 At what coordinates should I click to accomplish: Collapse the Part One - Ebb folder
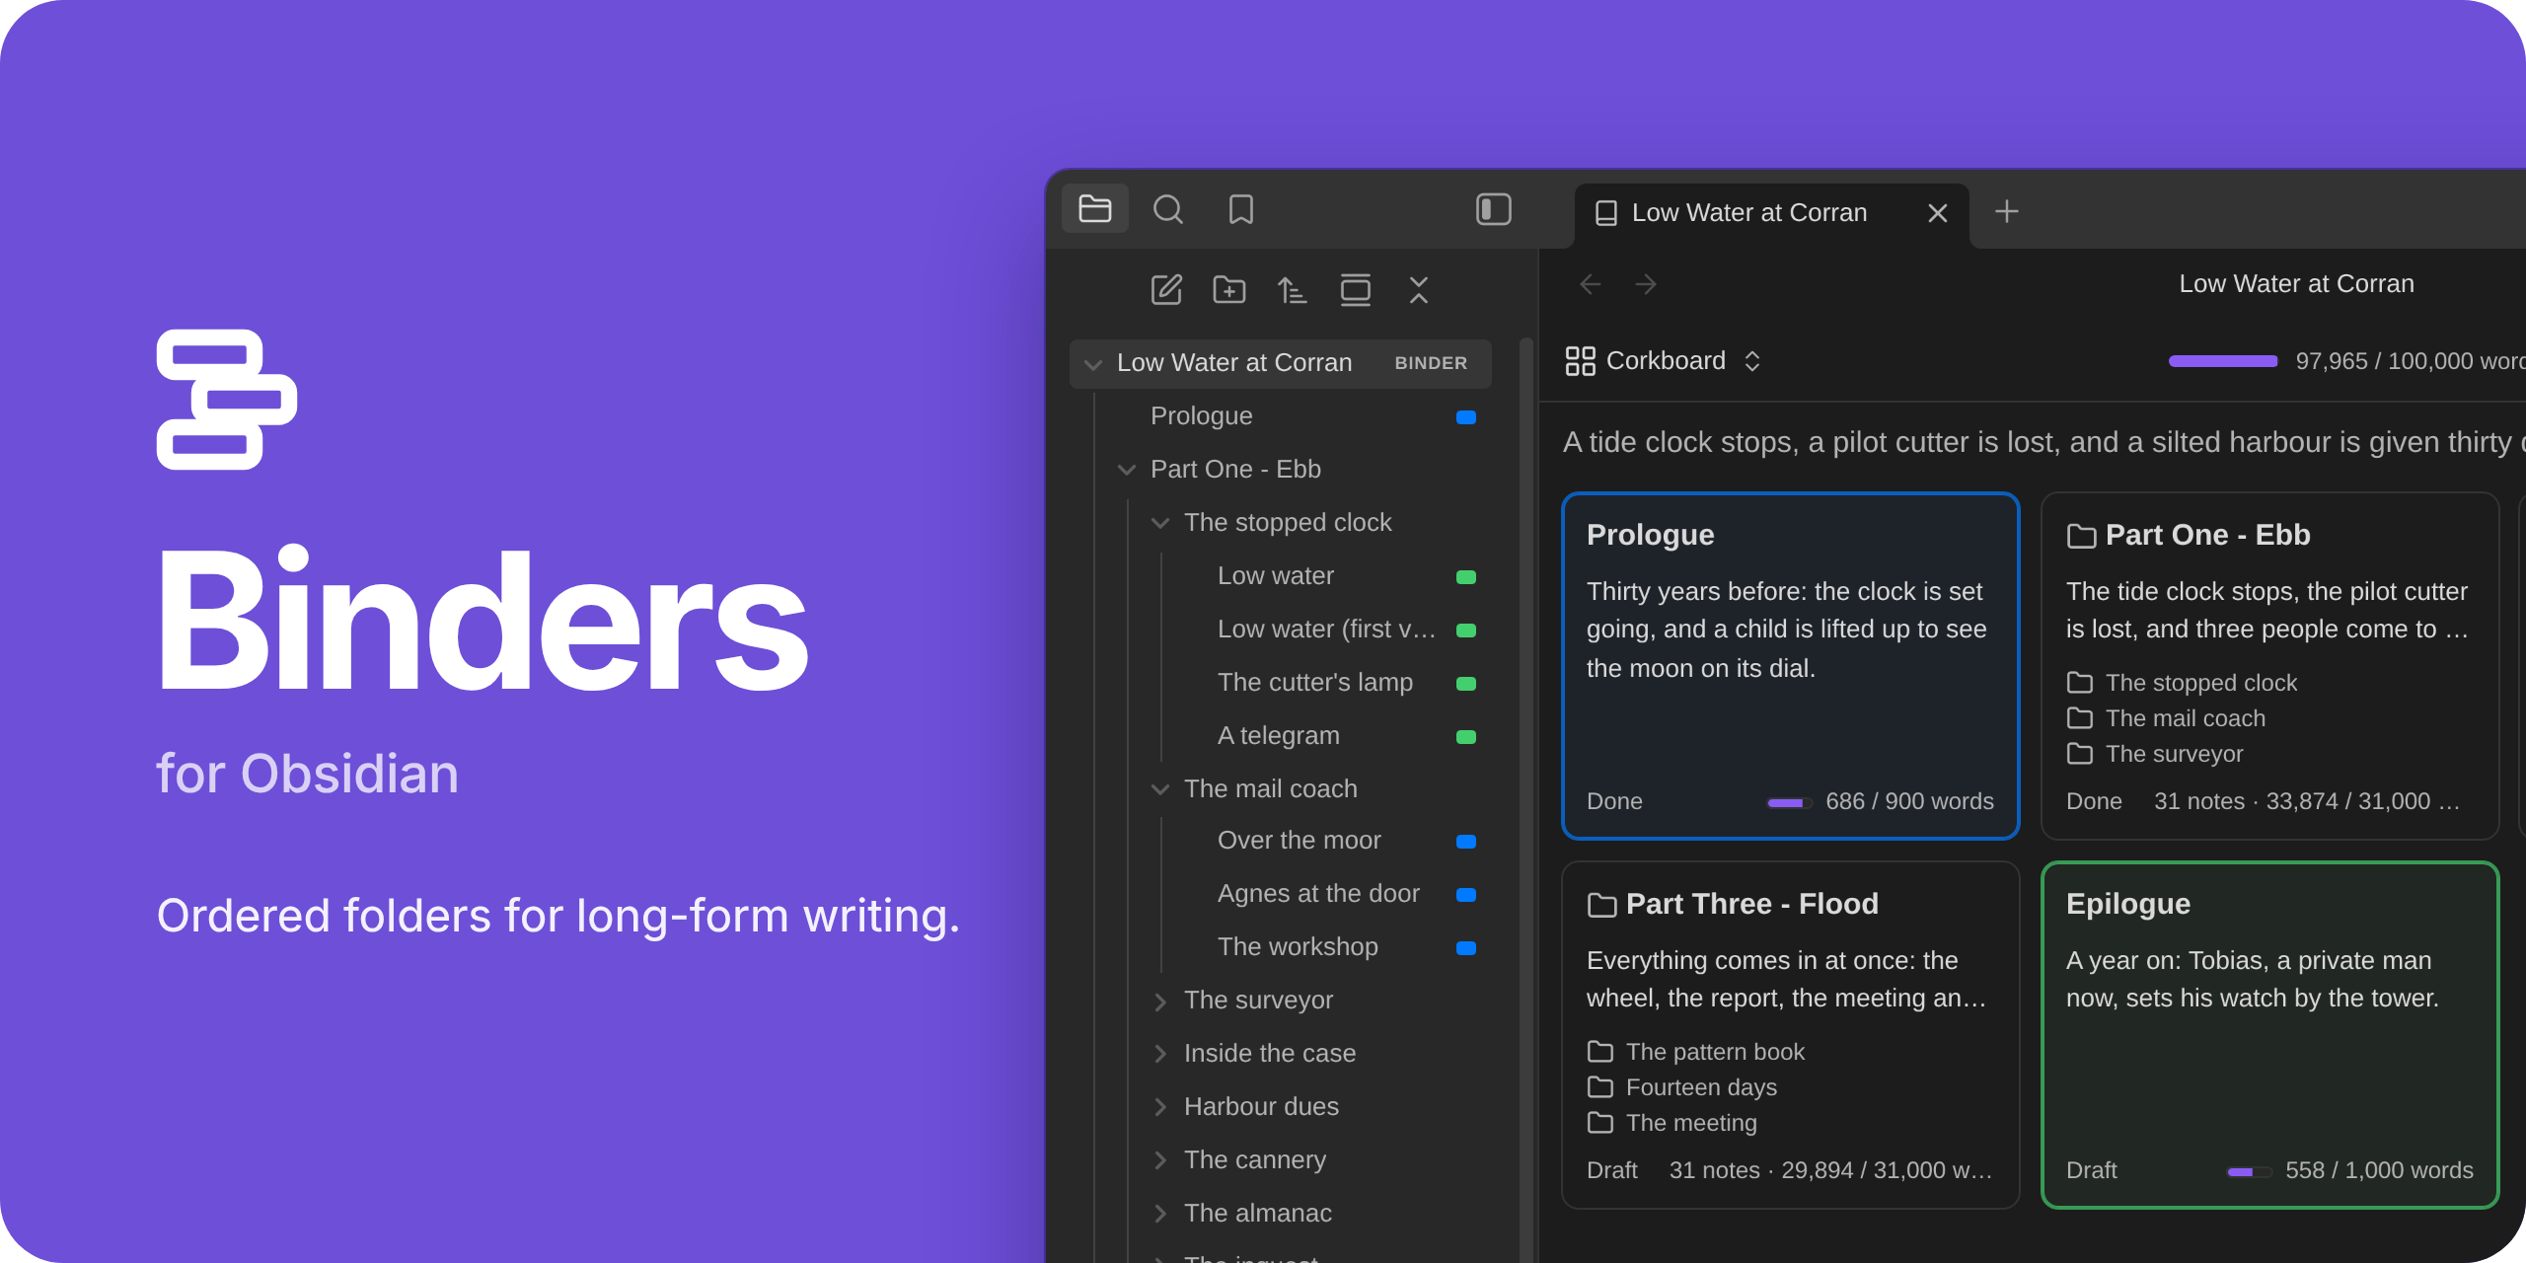point(1127,470)
